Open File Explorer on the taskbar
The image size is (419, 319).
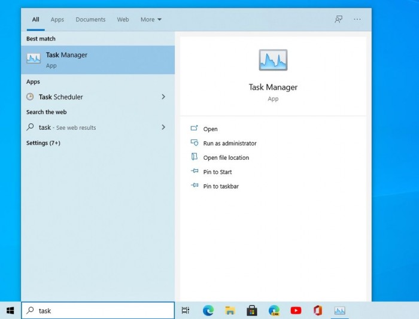(230, 311)
